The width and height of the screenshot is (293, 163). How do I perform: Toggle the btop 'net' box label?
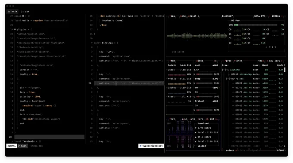pos(172,119)
